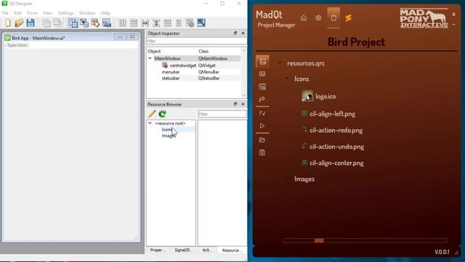Select cil-align-left.png in MadQt tree
Viewport: 465px width, 262px height.
[x=332, y=114]
